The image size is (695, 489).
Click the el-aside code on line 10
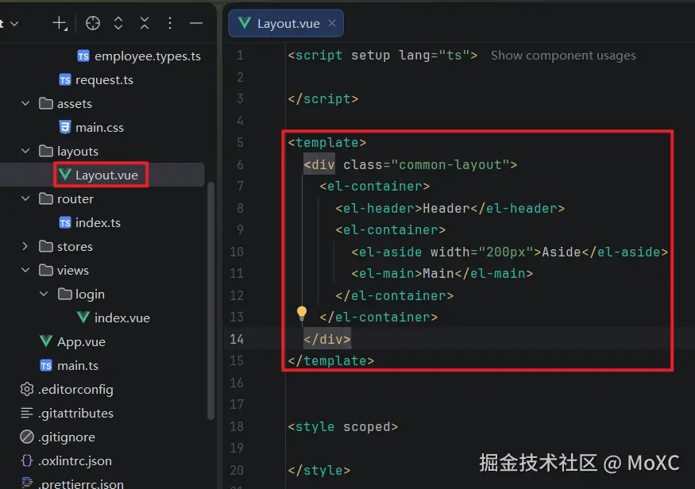[x=509, y=252]
